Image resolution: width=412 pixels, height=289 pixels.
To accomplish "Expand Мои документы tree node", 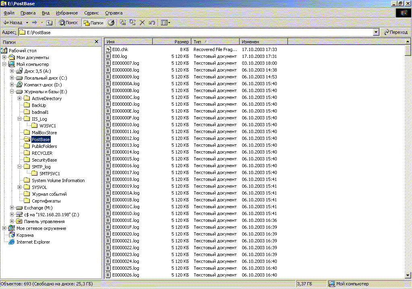I will (4, 57).
